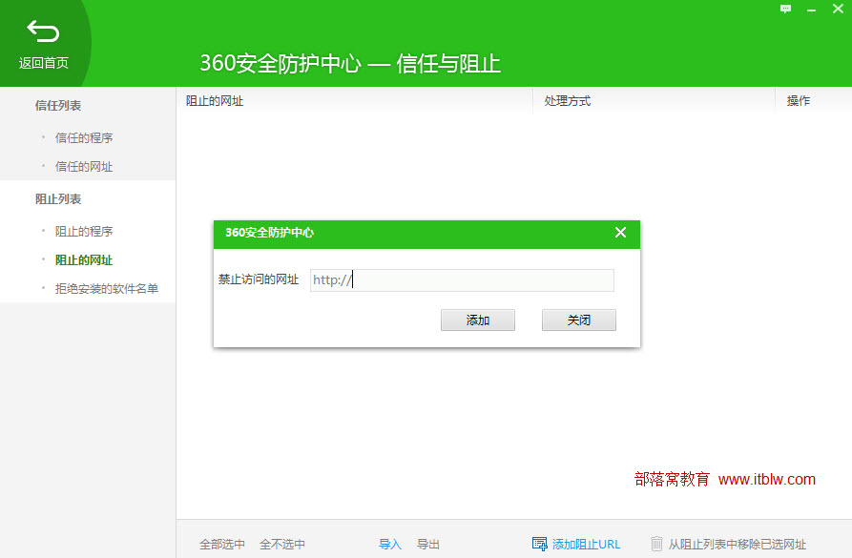
Task: Minimize the 360 security window
Action: pos(811,10)
